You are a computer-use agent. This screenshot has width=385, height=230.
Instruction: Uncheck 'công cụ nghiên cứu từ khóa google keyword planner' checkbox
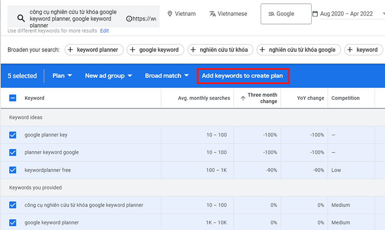13,205
